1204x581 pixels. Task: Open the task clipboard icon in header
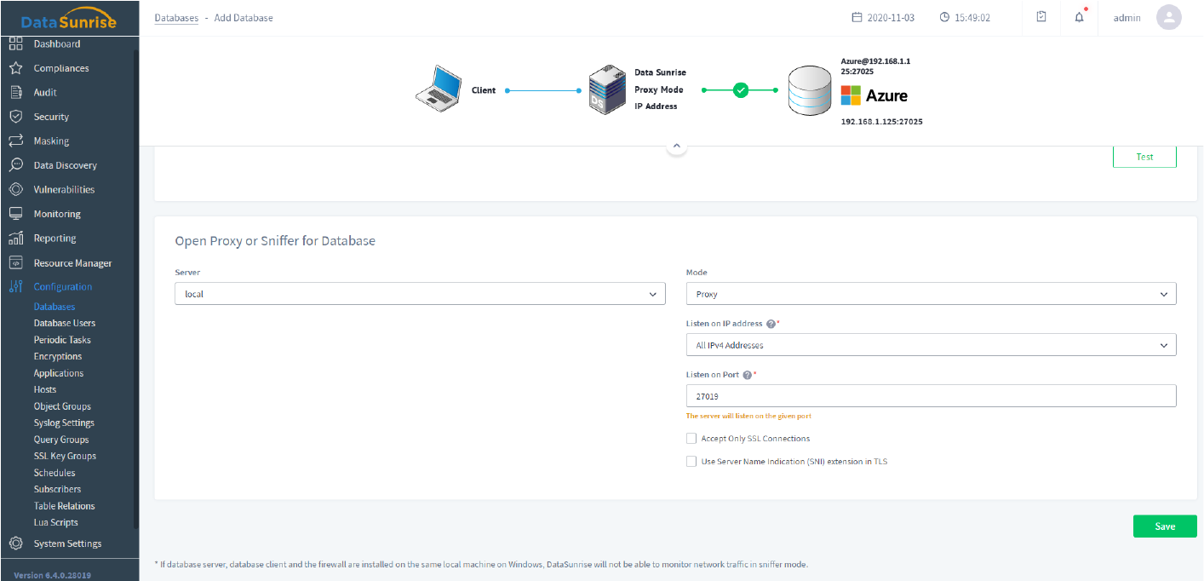point(1041,18)
